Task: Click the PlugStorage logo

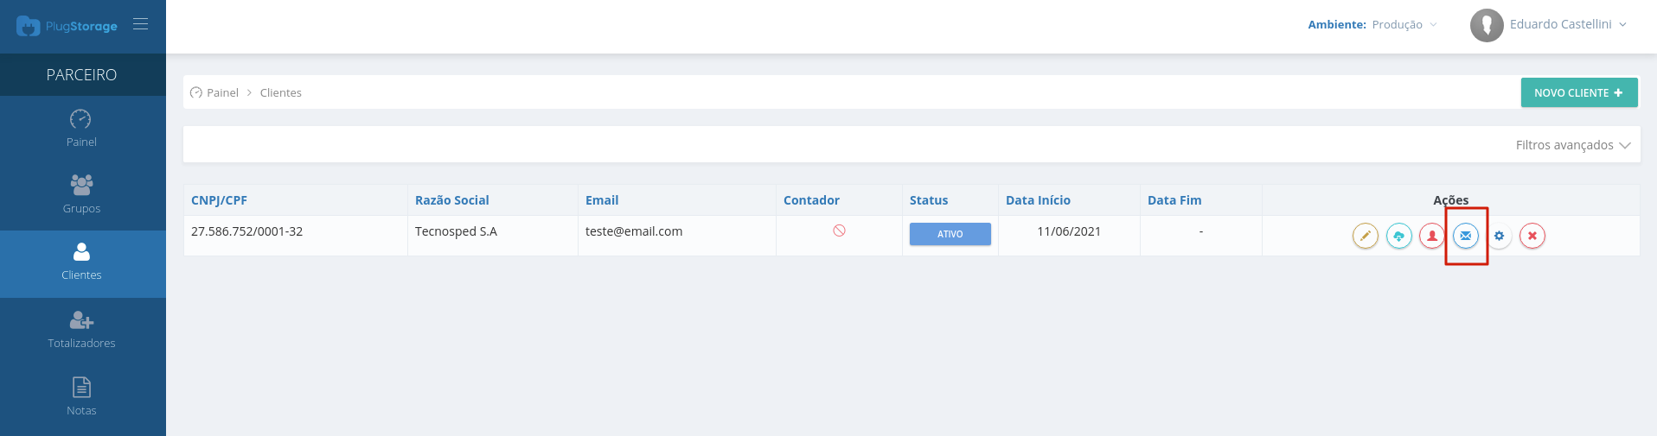Action: (x=67, y=26)
